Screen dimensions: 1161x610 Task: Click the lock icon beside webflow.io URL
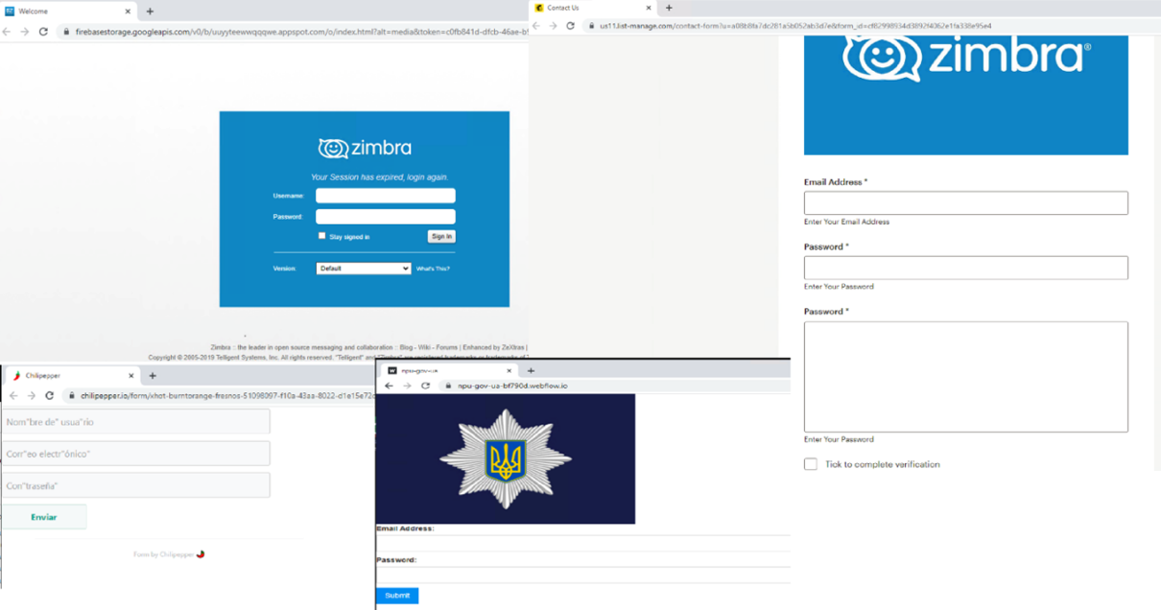click(x=449, y=386)
